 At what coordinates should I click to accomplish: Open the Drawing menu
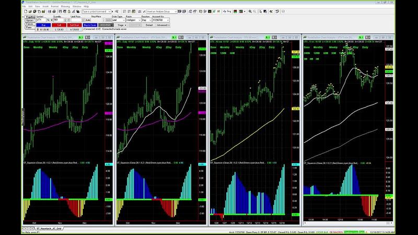[65, 6]
